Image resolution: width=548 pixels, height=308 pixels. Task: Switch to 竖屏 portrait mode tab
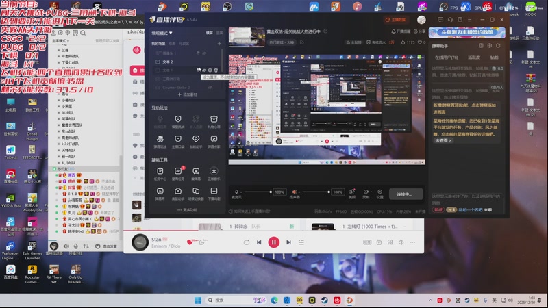pos(219,33)
